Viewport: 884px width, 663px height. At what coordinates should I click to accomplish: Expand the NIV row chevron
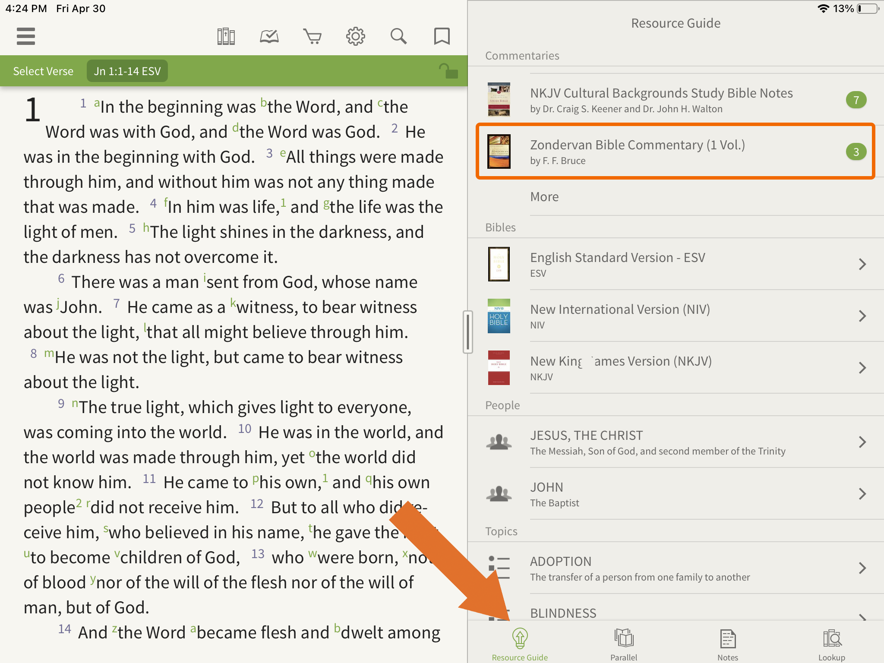tap(862, 316)
